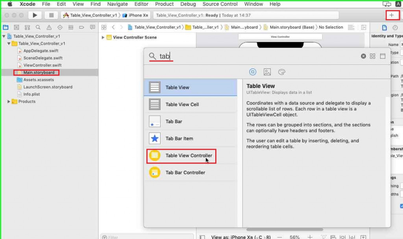Open the Apple menu
Screen dimensions: 403x239
pos(10,4)
